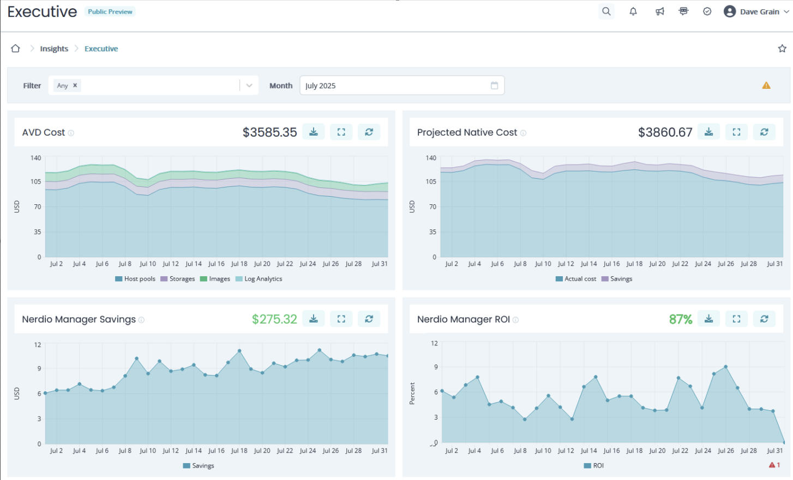The height and width of the screenshot is (480, 793).
Task: Click the ROI legend color swatch
Action: 587,466
